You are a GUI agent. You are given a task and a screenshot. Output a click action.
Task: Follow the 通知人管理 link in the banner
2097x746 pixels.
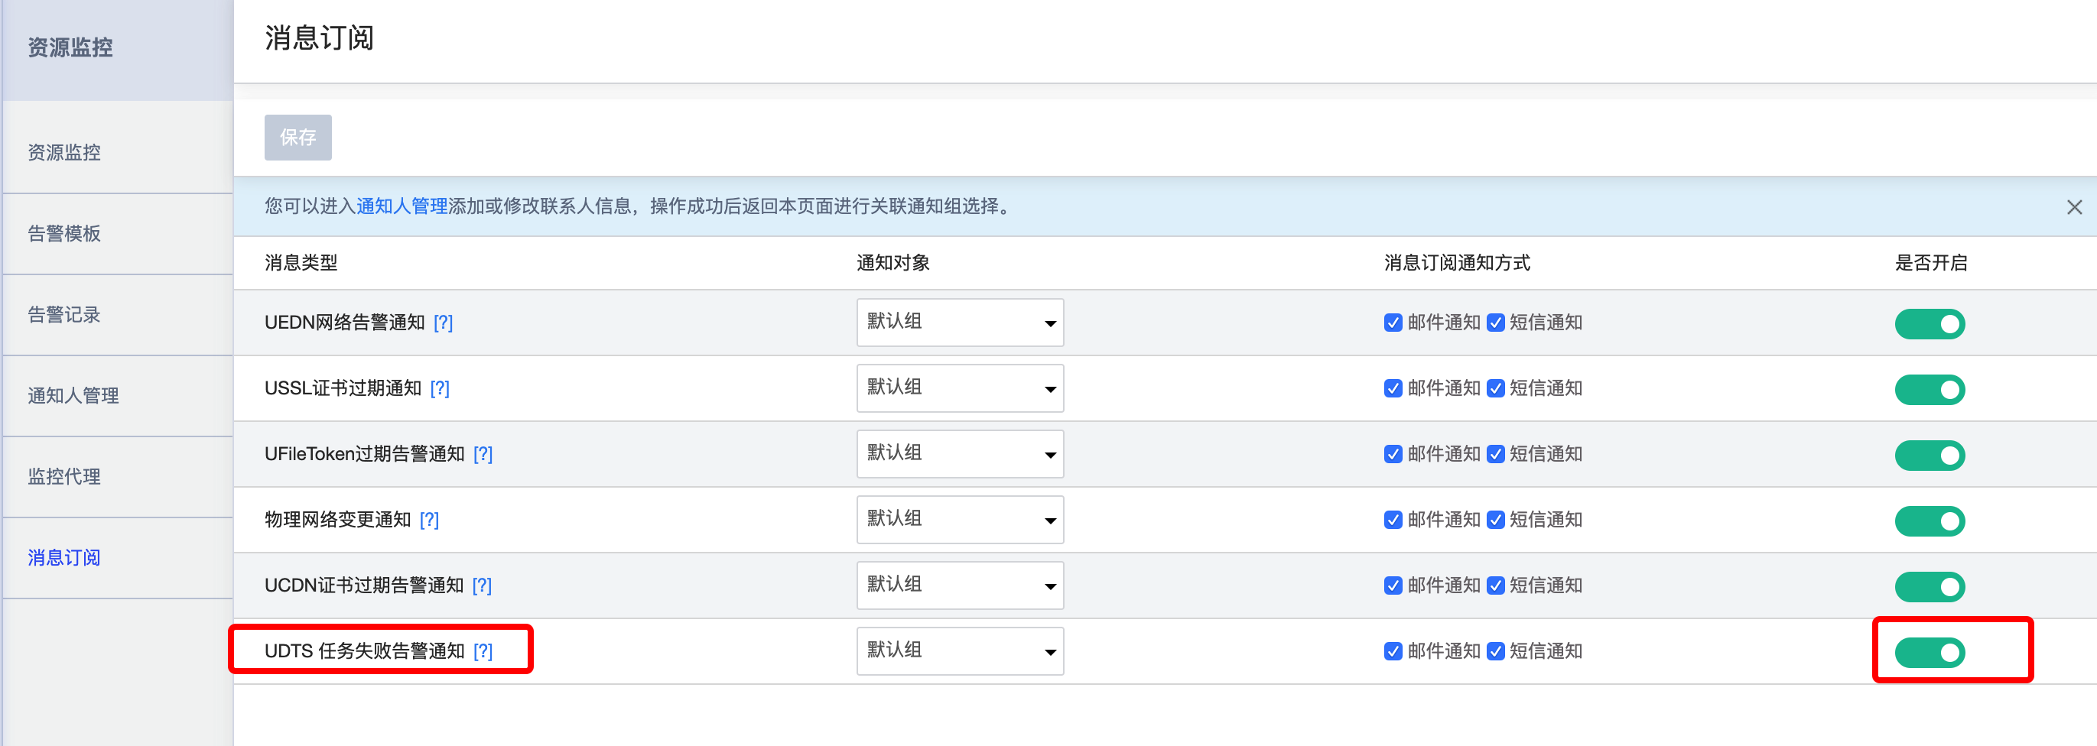pyautogui.click(x=402, y=206)
